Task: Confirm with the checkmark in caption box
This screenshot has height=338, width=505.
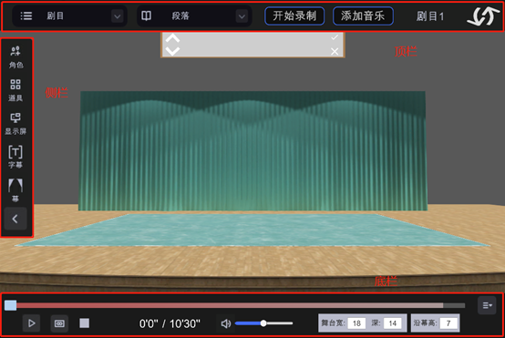Action: click(335, 37)
